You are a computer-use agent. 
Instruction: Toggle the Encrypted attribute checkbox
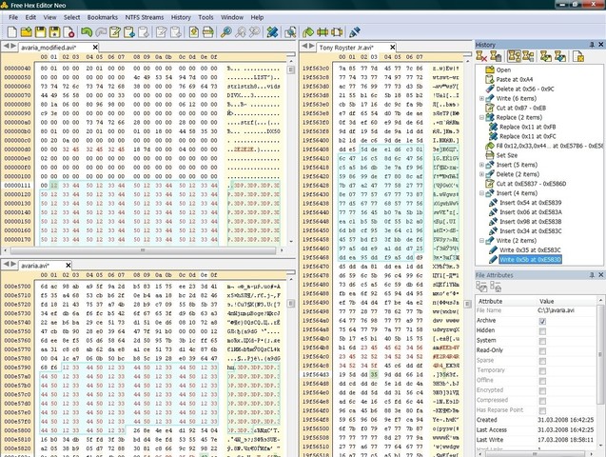pyautogui.click(x=542, y=391)
